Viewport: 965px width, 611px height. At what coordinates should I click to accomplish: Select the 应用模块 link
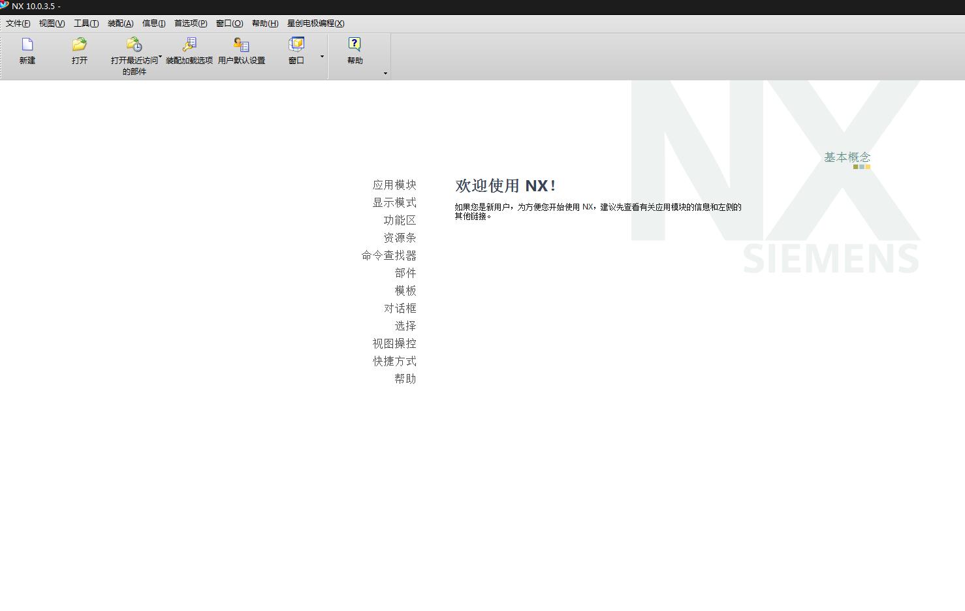tap(394, 185)
